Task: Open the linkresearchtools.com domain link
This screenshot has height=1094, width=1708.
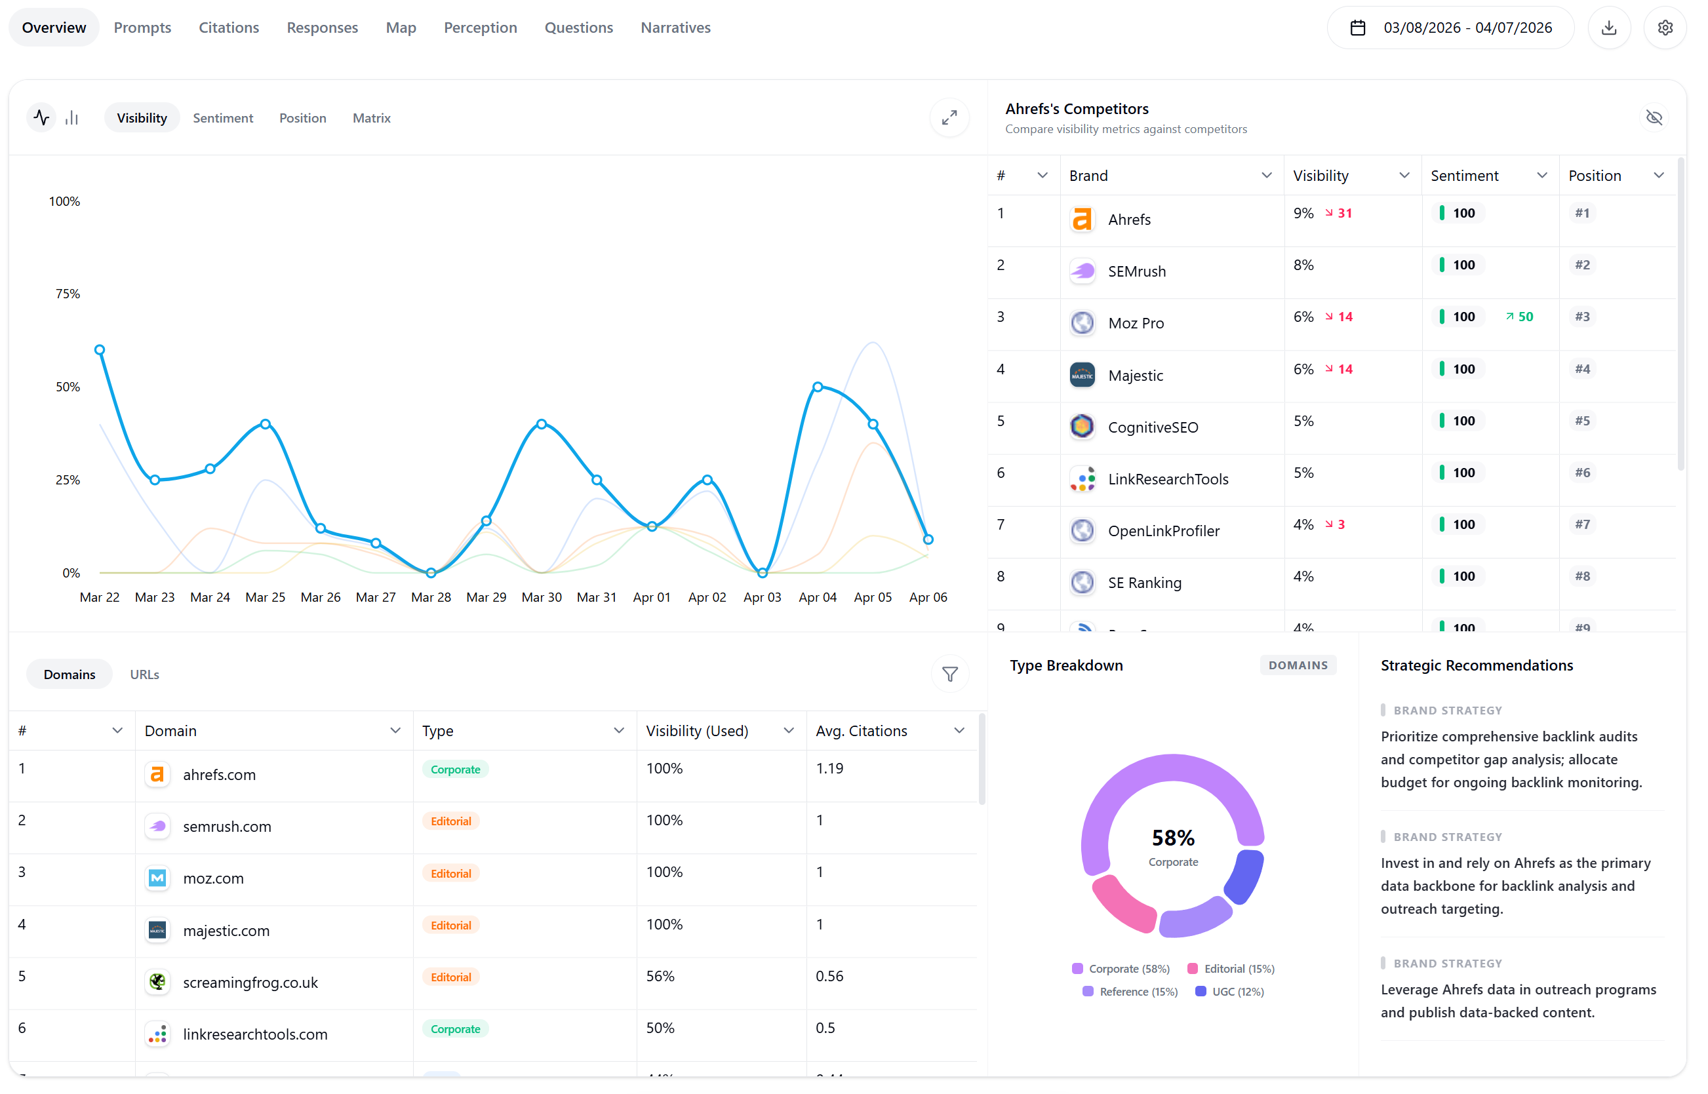Action: (x=255, y=1034)
